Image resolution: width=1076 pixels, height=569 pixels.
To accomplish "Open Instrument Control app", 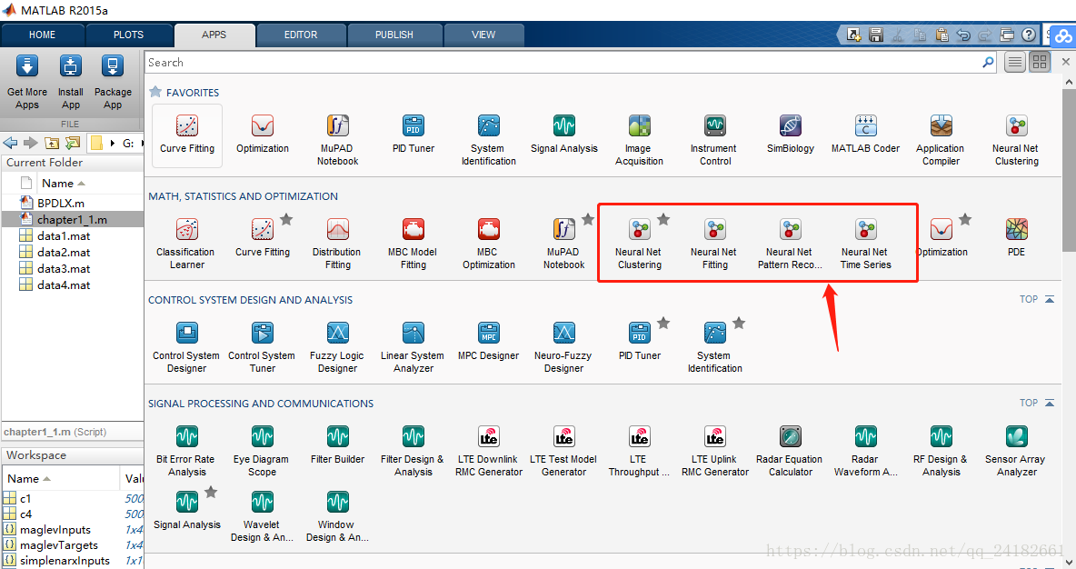I will pos(714,141).
